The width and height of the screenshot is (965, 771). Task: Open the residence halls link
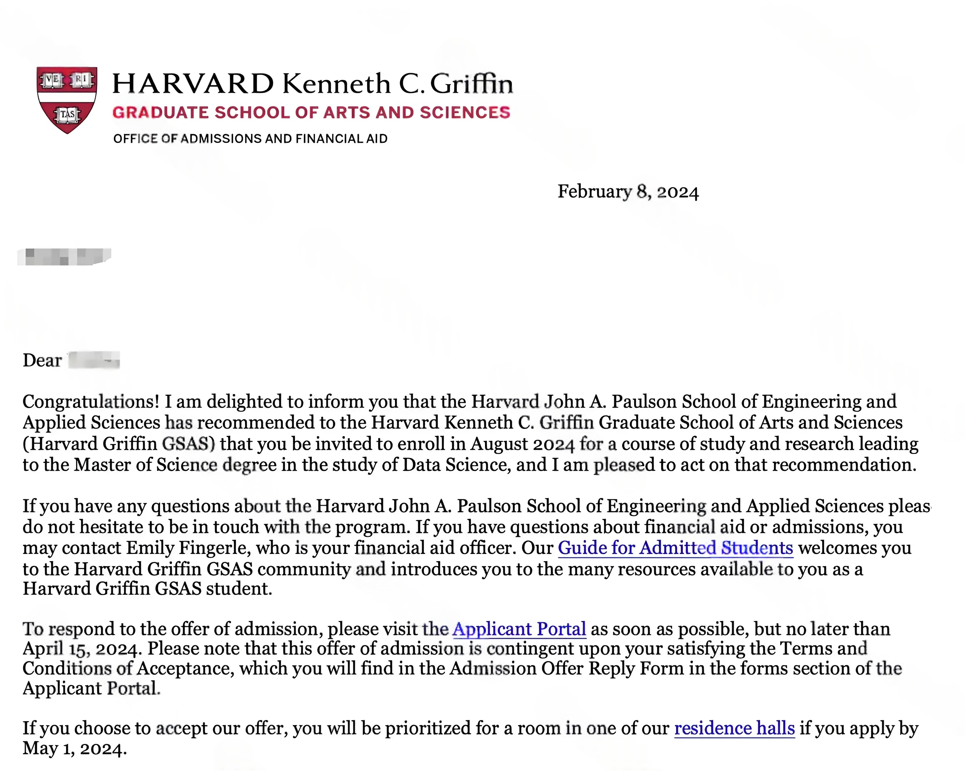(734, 728)
